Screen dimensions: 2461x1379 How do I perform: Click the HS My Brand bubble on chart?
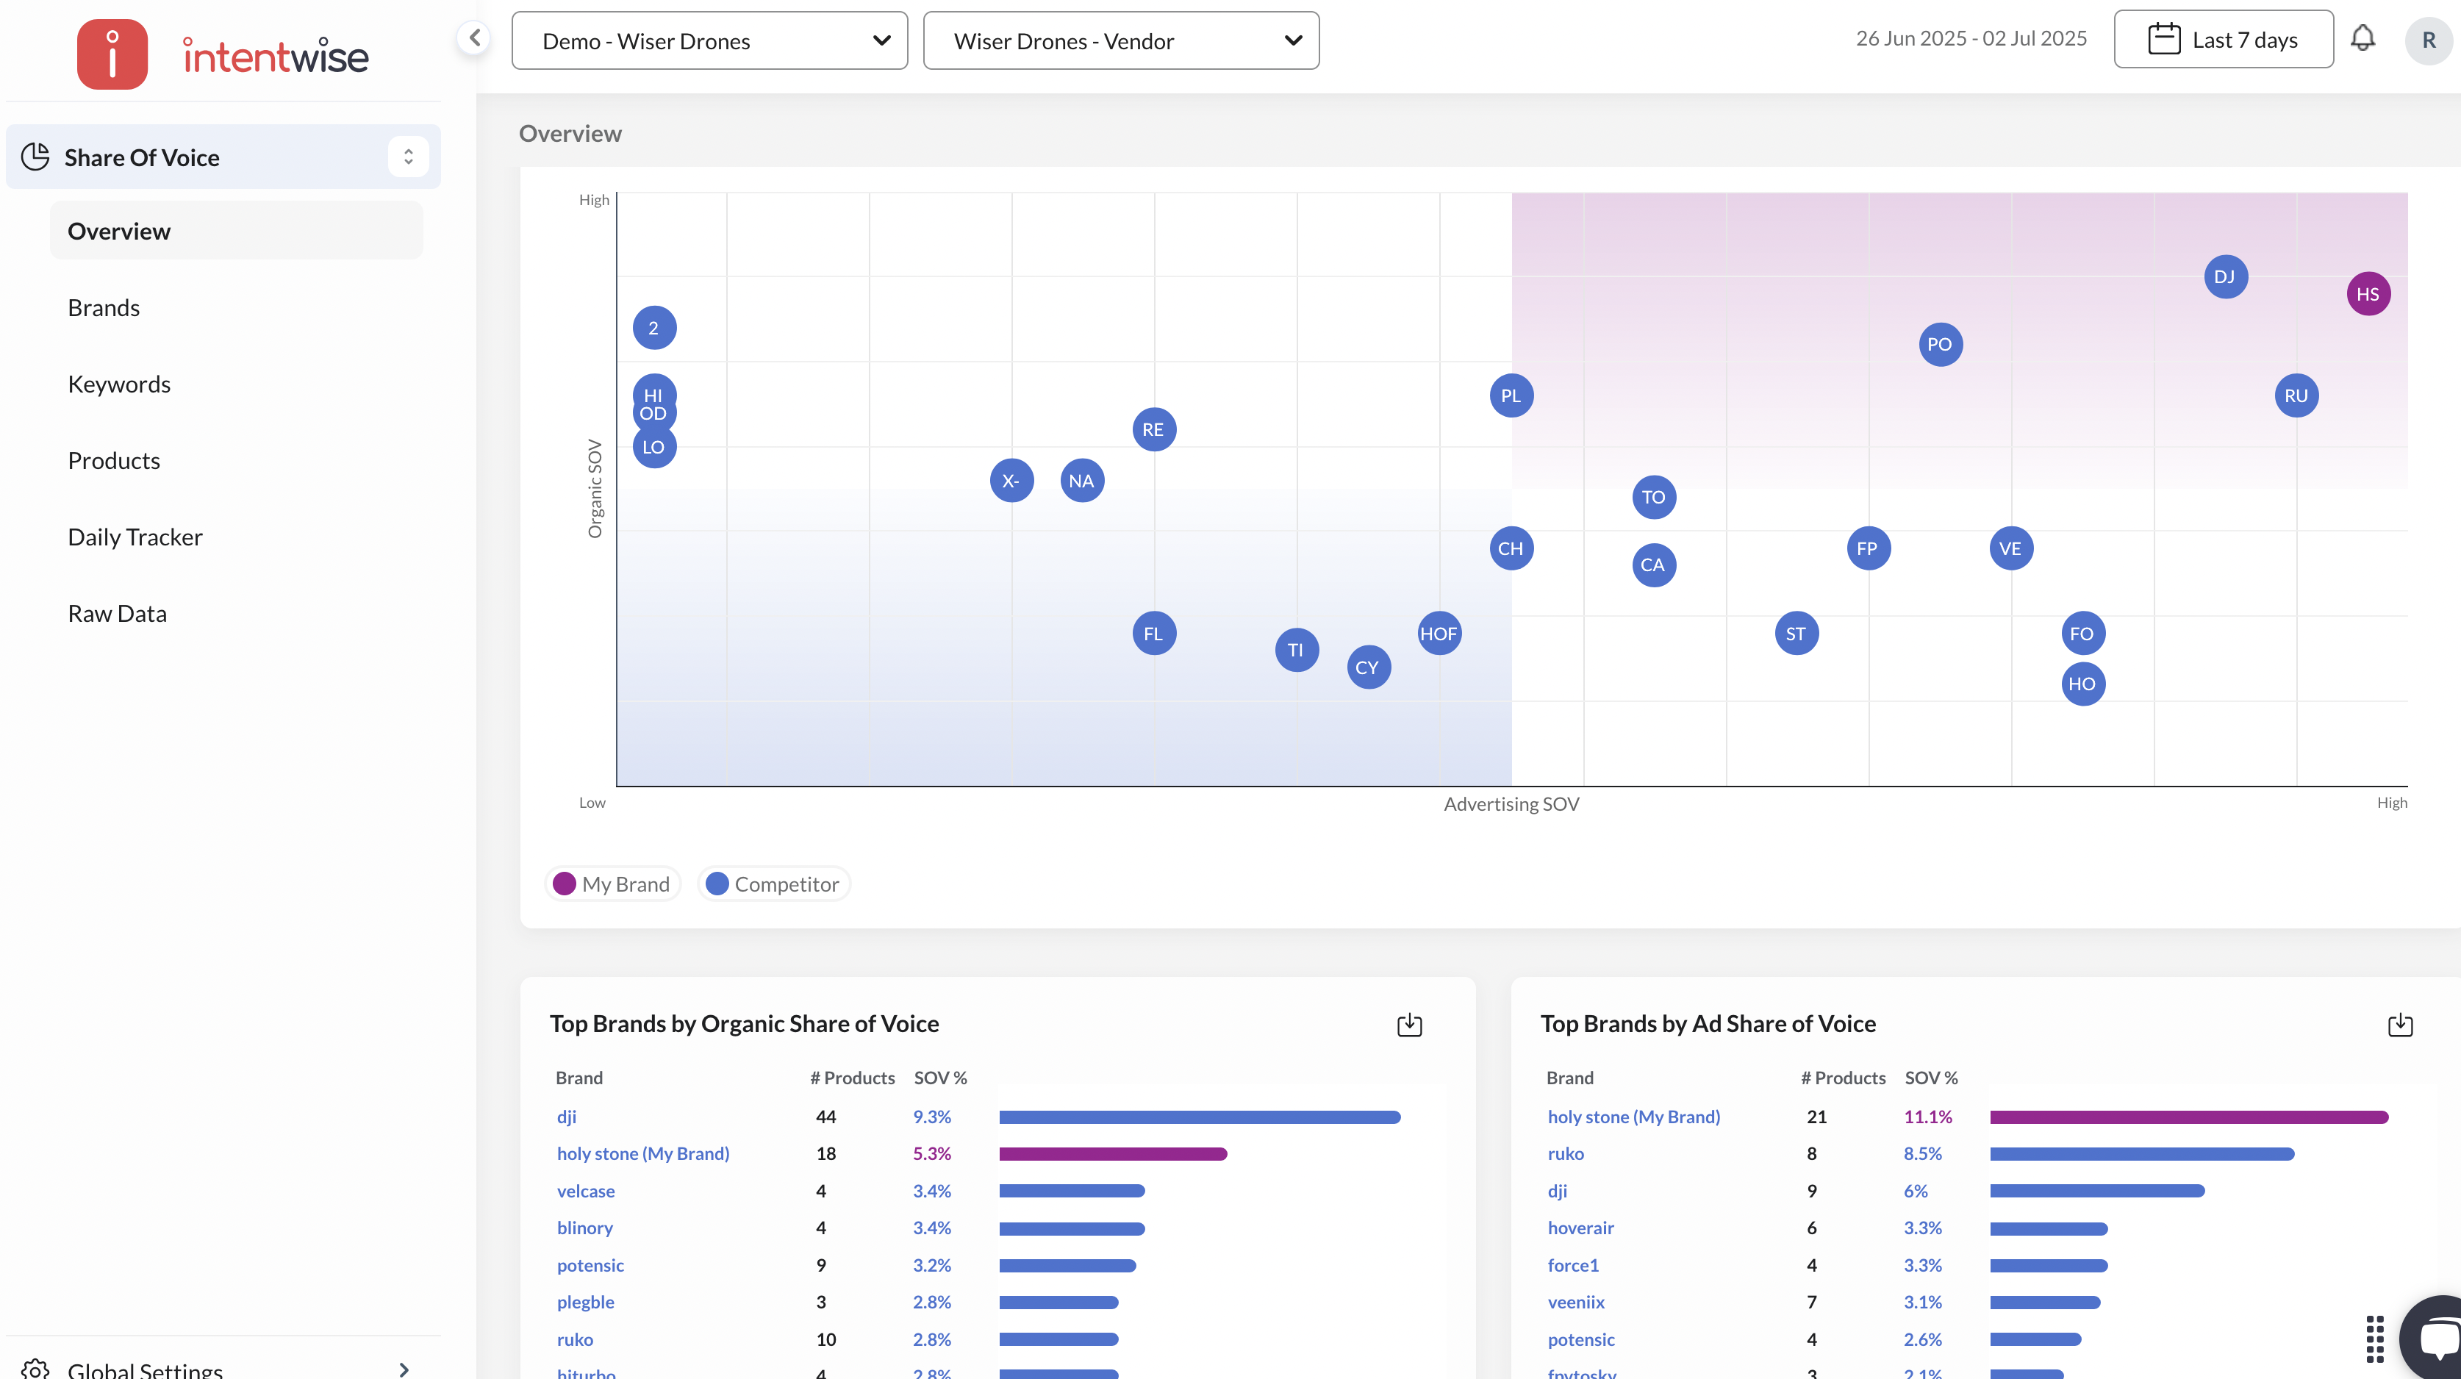coord(2368,294)
